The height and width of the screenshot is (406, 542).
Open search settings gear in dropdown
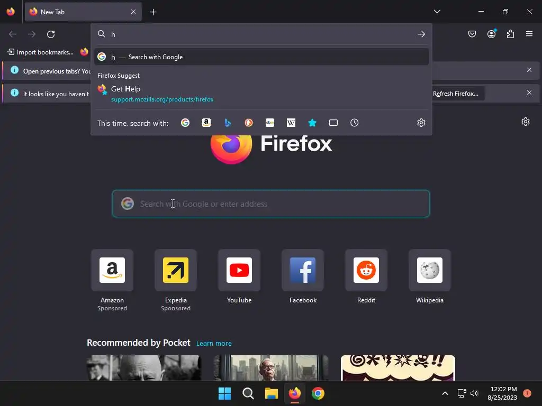421,123
